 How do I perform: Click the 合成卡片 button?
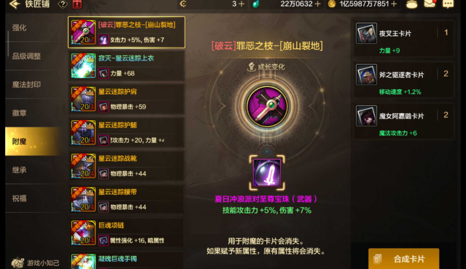point(403,259)
